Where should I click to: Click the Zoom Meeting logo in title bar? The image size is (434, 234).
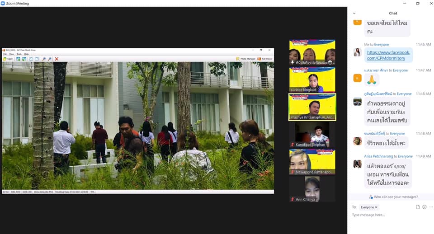tap(3, 3)
